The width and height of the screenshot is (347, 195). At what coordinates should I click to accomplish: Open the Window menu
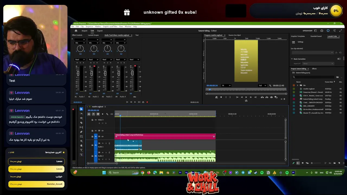(x=128, y=27)
